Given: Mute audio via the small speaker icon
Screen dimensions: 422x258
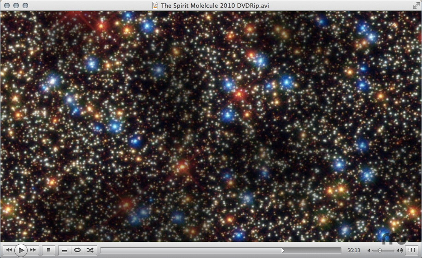Looking at the screenshot, I should 369,251.
